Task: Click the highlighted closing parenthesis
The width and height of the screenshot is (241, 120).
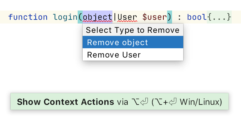Action: click(x=169, y=17)
